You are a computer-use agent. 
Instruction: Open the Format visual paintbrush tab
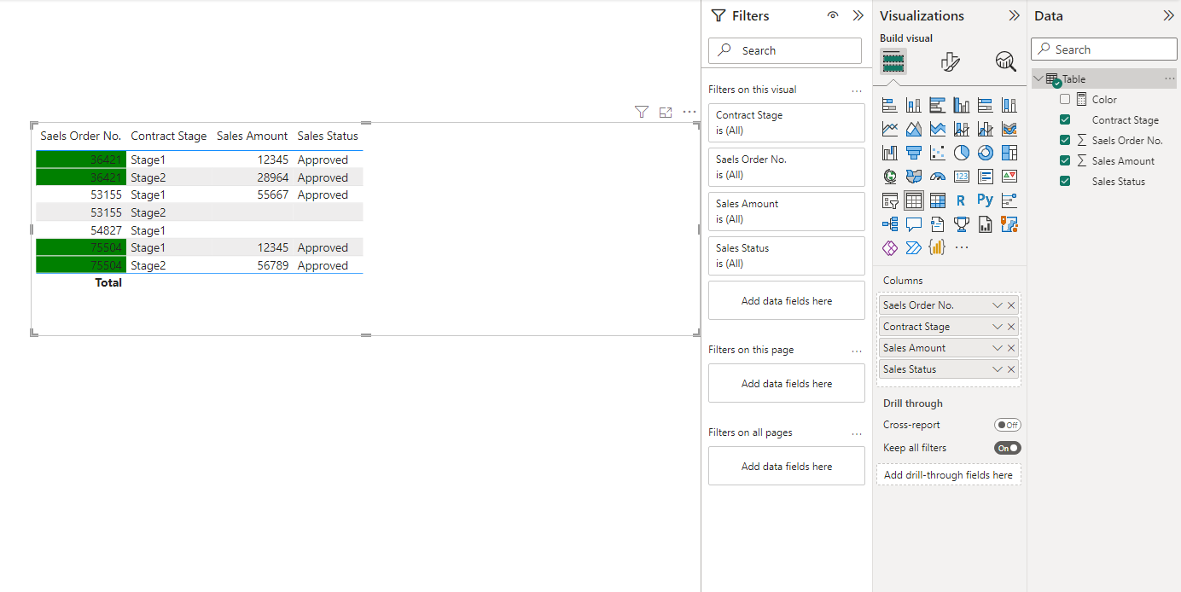(950, 61)
